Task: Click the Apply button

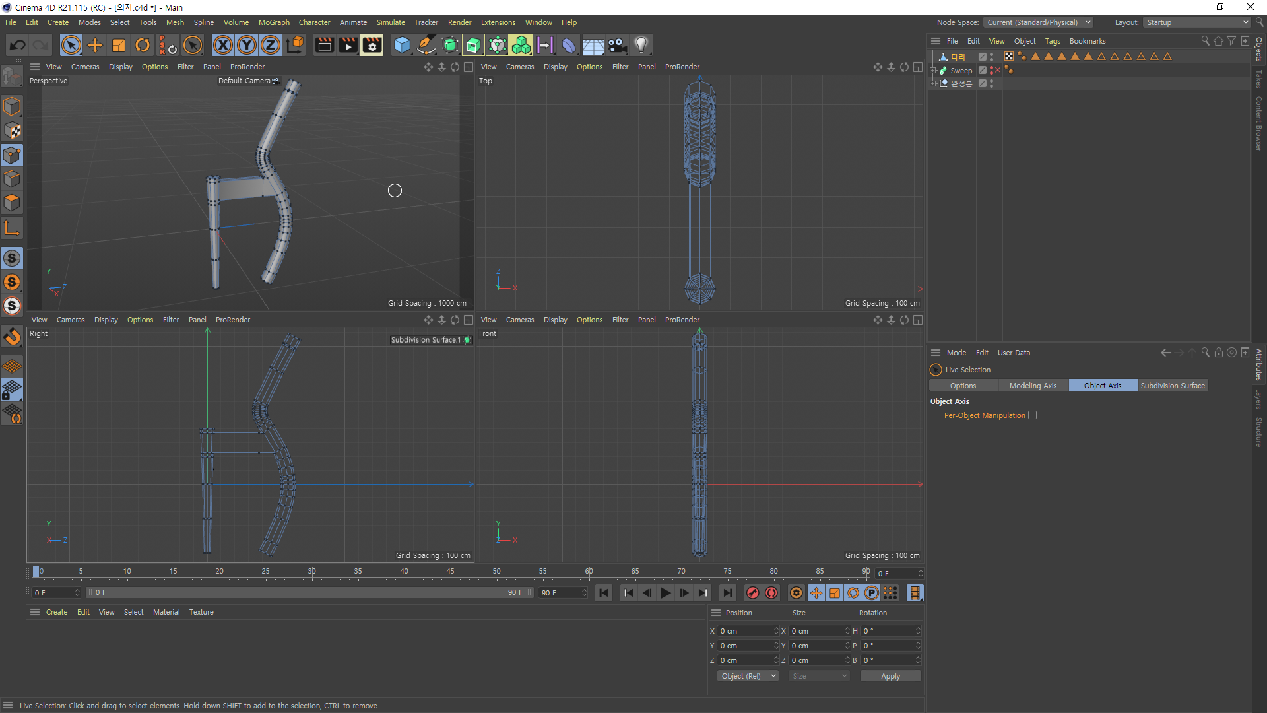Action: point(890,676)
